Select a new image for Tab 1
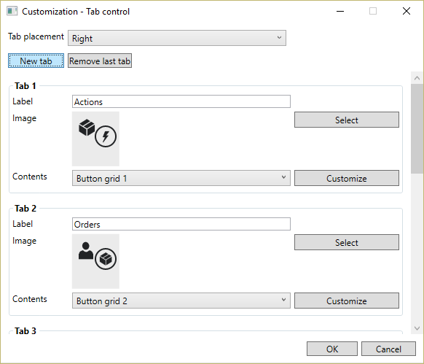Image resolution: width=424 pixels, height=364 pixels. pos(347,120)
